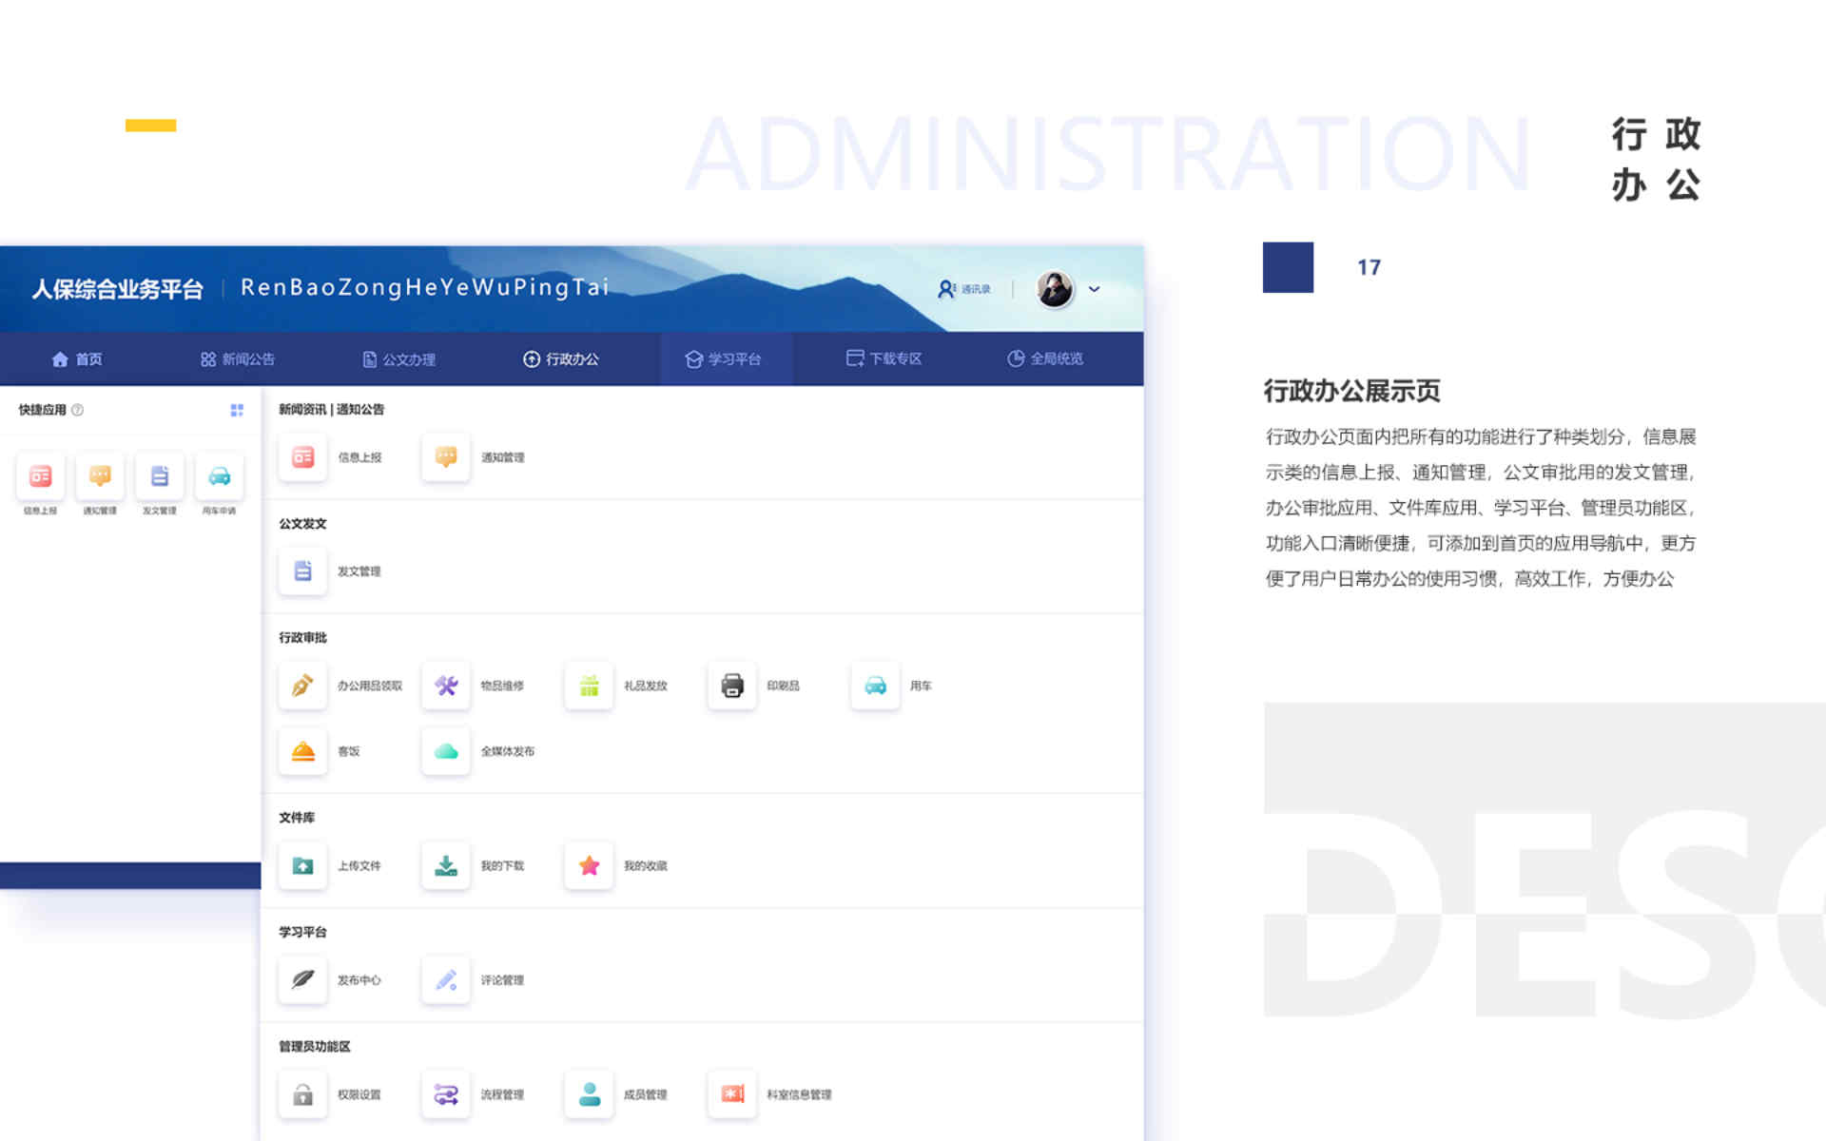Screen dimensions: 1826x1141
Task: Click the 我的下载 download icon
Action: (445, 865)
